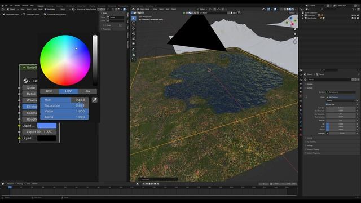Select the Transform tool in viewport toolbar
The width and height of the screenshot is (361, 203).
click(x=134, y=44)
